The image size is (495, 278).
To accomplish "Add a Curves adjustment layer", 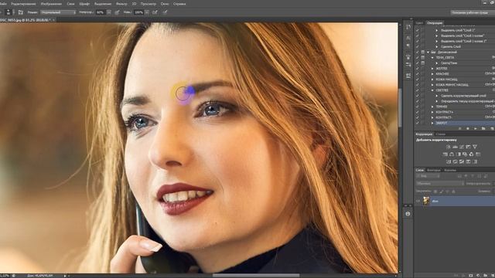I will pos(462,147).
